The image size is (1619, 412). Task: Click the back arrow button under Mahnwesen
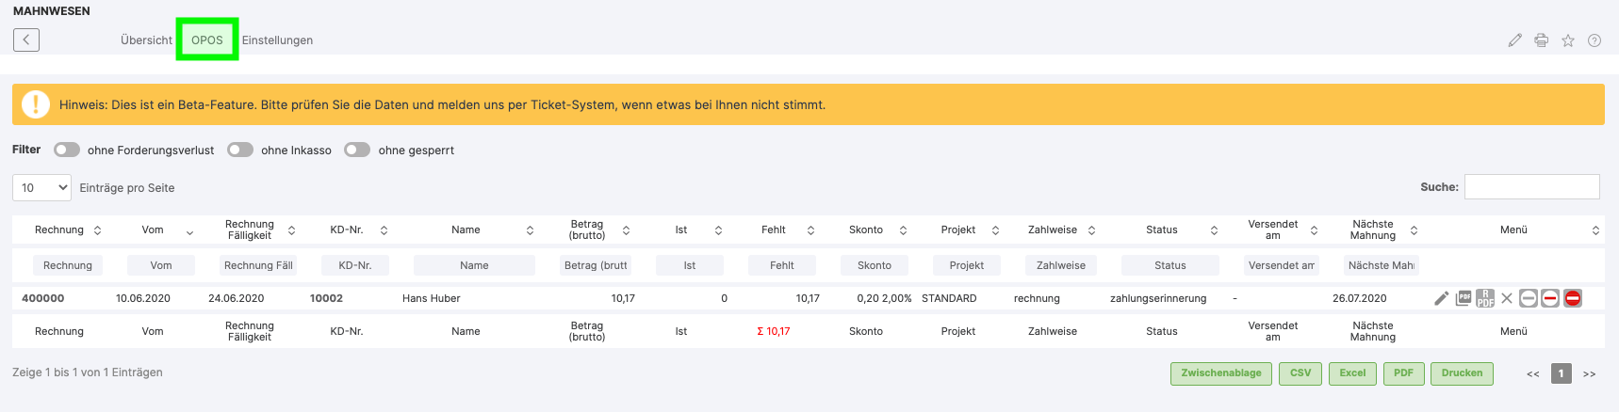coord(26,40)
